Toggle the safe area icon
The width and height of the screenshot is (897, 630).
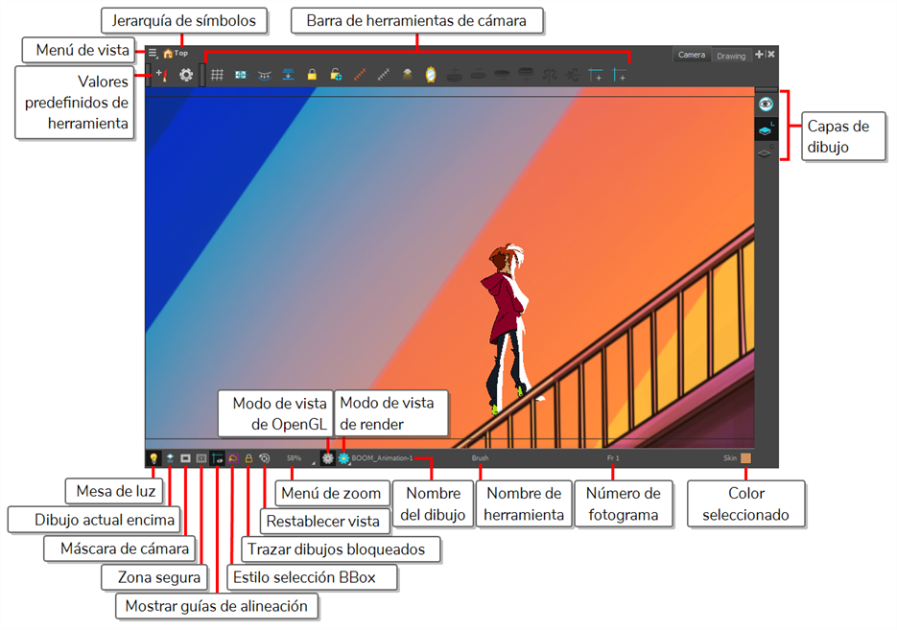coord(201,458)
